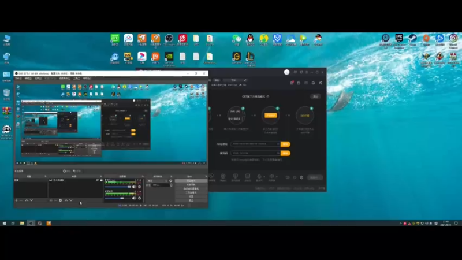Undock the Controls panel with its float button
462x260 pixels.
206,176
